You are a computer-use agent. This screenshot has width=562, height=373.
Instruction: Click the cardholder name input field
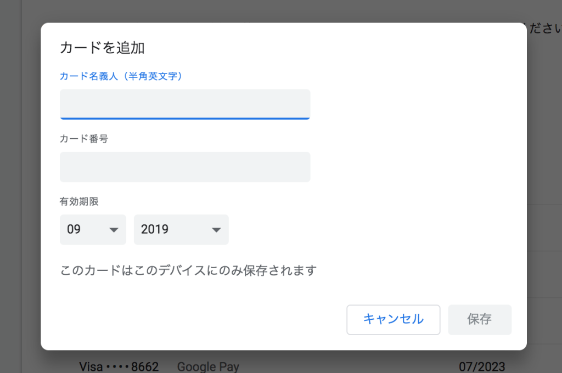185,103
